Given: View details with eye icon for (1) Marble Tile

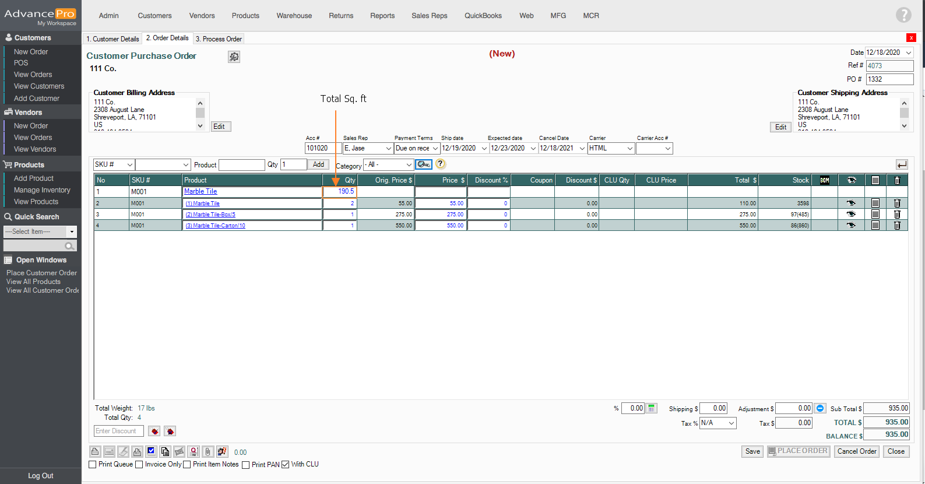Looking at the screenshot, I should [x=851, y=204].
